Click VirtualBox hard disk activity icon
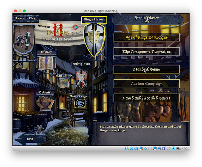 [x=127, y=148]
